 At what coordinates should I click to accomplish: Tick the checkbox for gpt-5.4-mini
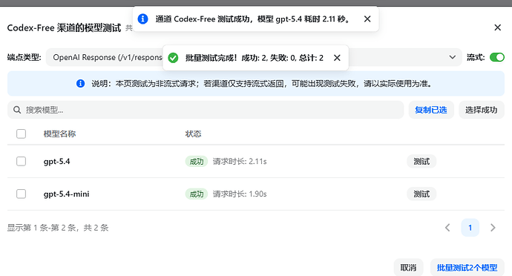coord(22,194)
